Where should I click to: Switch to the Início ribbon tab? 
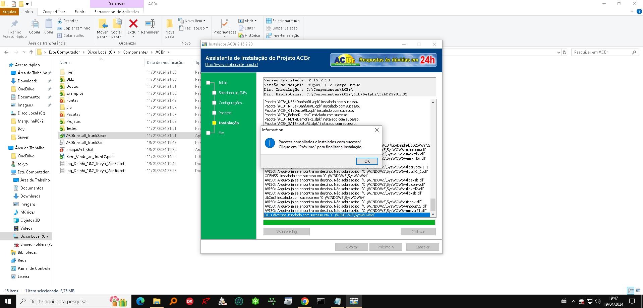(x=28, y=11)
